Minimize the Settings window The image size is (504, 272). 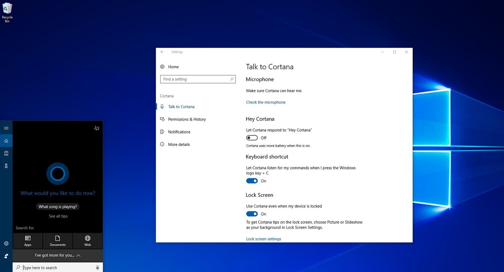(x=382, y=52)
